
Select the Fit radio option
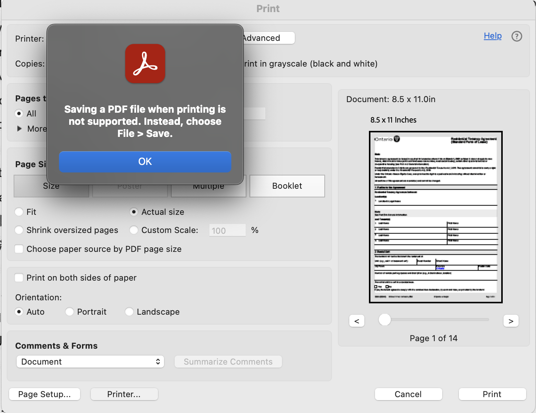(x=19, y=212)
